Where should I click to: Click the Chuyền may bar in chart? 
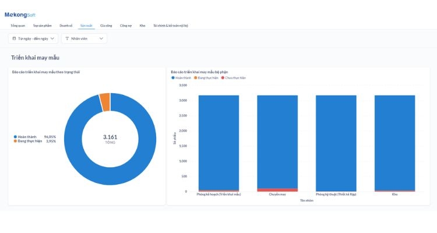tap(277, 143)
